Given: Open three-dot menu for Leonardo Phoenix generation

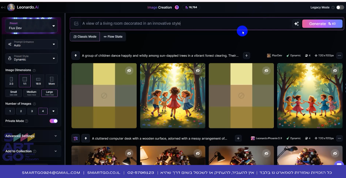Looking at the screenshot, I should point(339,138).
